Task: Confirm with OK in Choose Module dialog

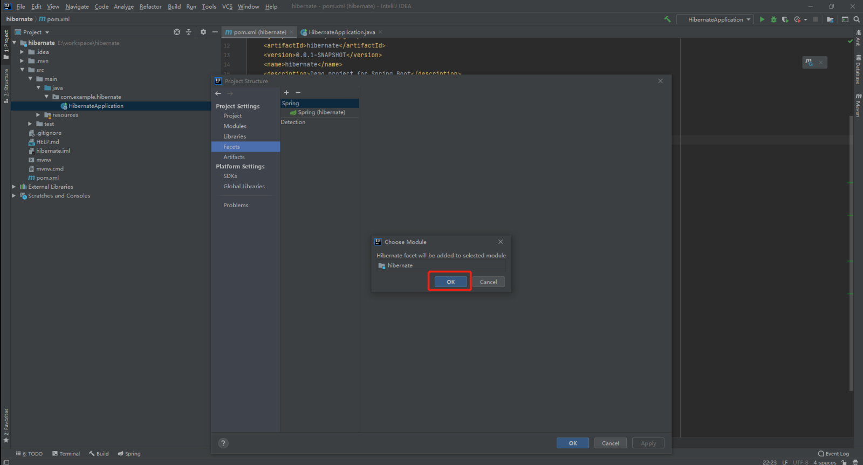Action: (x=450, y=282)
